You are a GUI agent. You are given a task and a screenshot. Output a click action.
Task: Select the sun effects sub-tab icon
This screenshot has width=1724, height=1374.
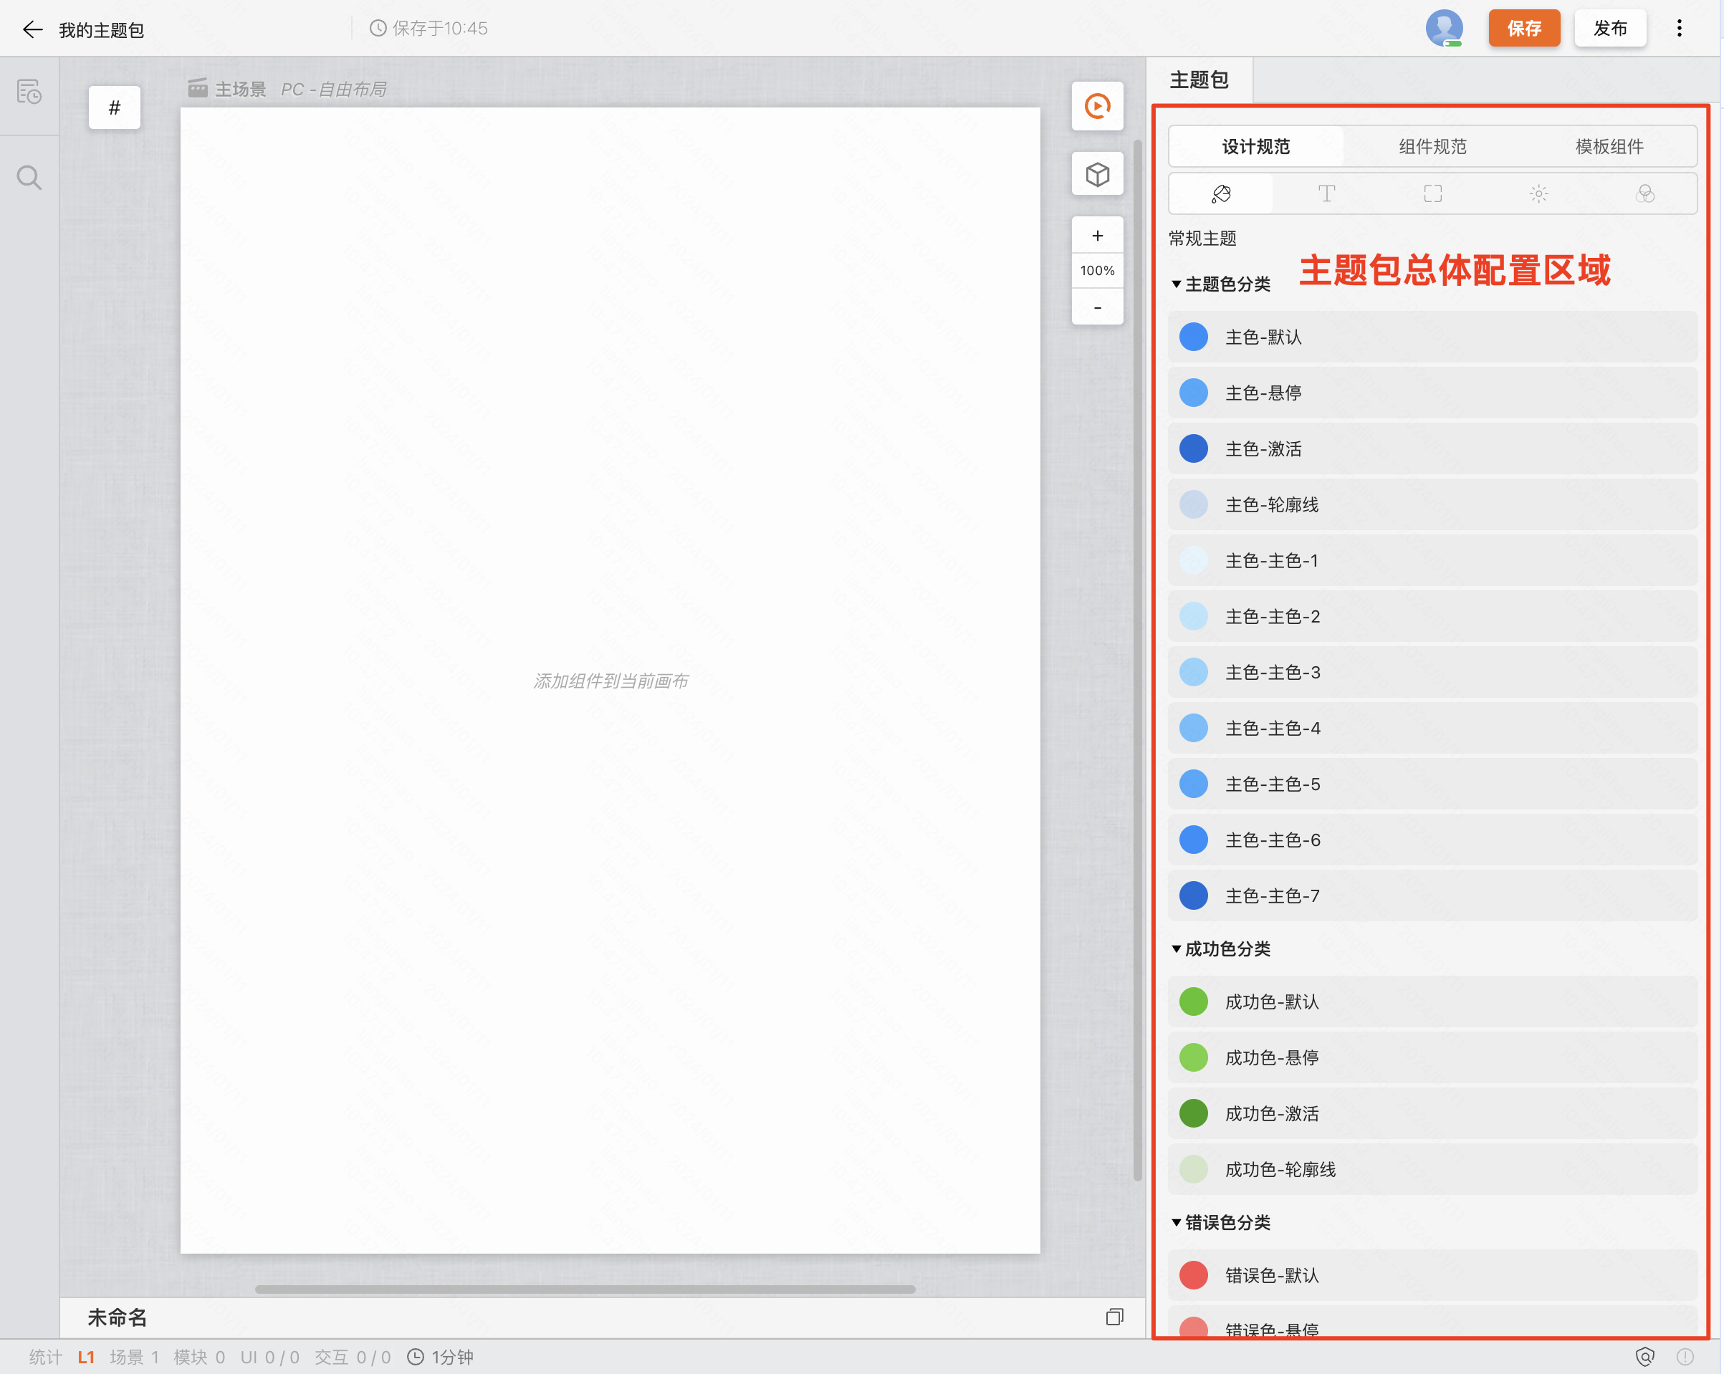pos(1538,194)
